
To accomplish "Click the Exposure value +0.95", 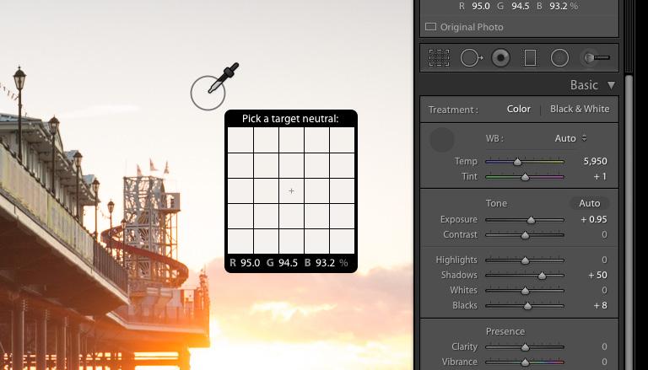I will (594, 220).
